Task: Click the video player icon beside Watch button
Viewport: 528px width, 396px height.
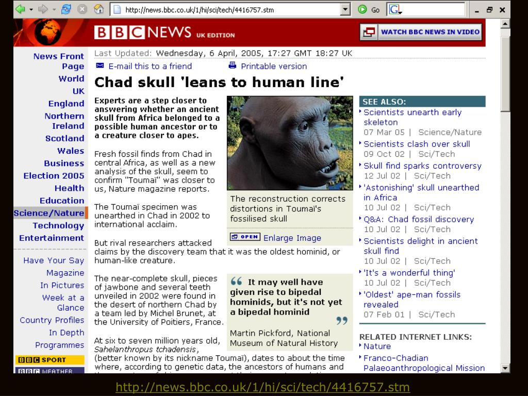Action: [x=369, y=32]
